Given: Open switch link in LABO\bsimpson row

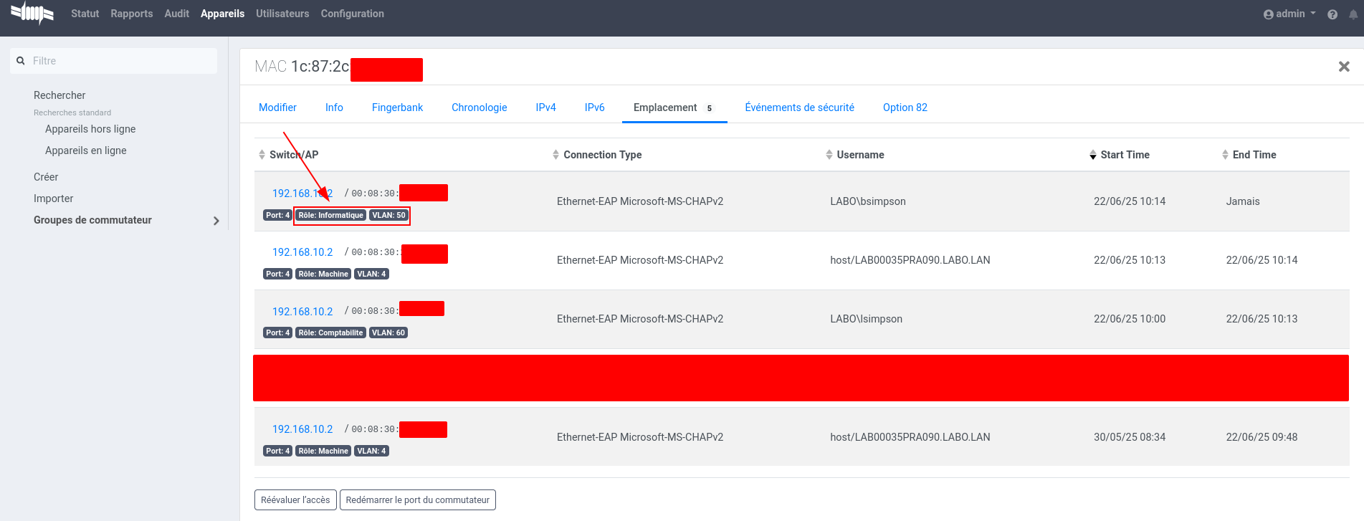Looking at the screenshot, I should 302,193.
